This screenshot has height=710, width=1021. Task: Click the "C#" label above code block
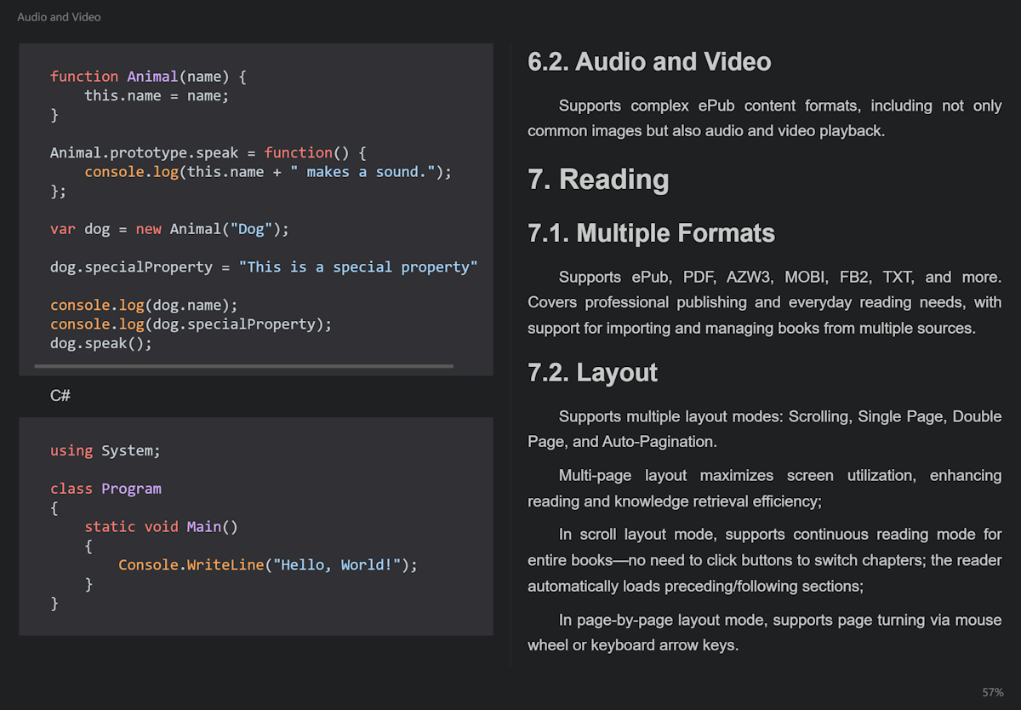point(60,396)
